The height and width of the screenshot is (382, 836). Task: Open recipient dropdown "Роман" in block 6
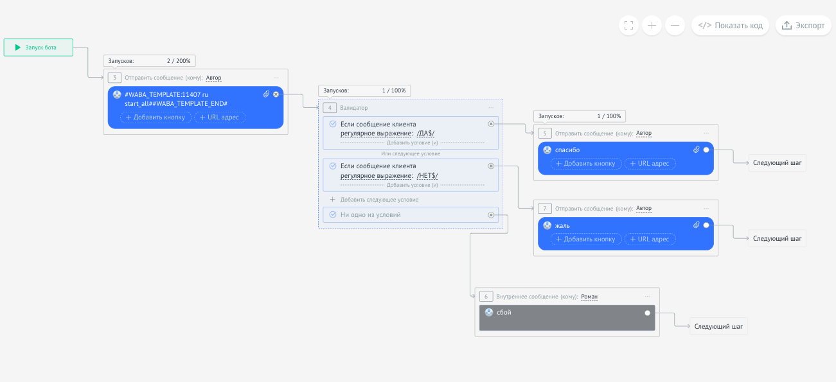tap(589, 297)
